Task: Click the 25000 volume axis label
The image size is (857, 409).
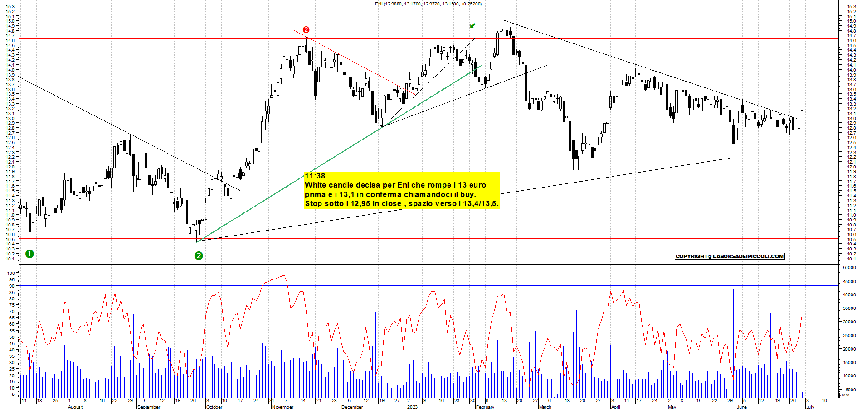Action: tap(849, 336)
